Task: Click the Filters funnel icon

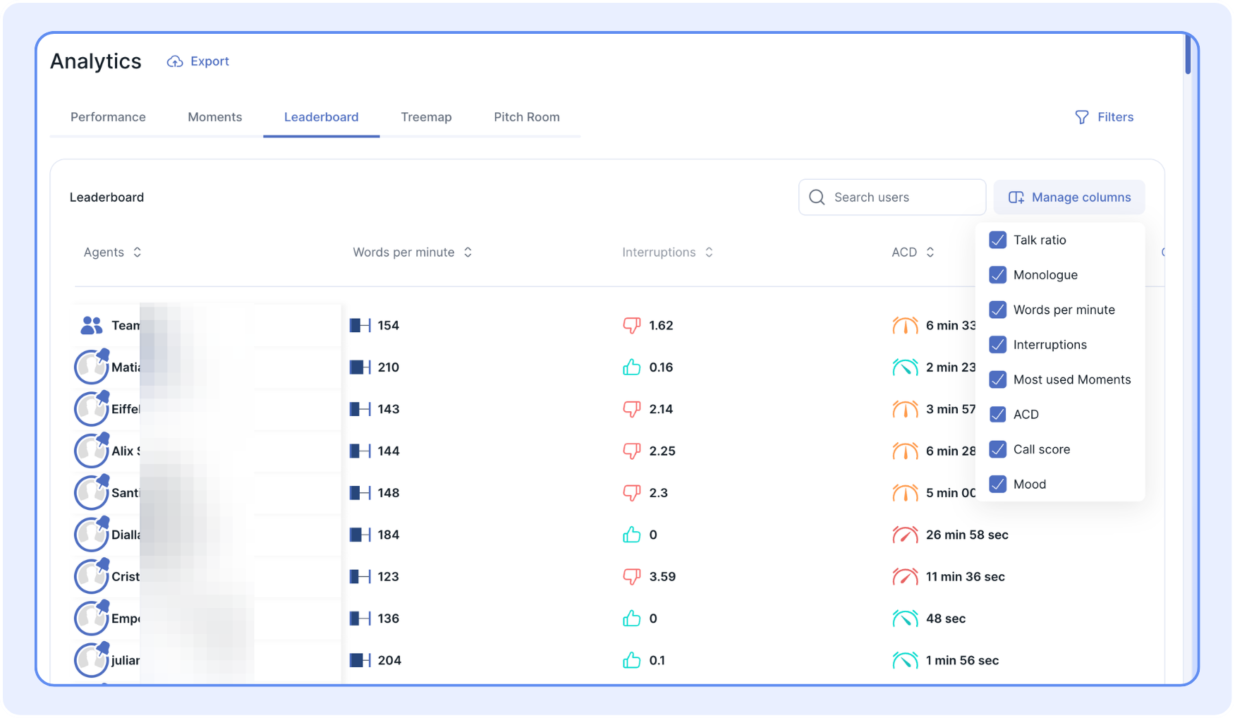Action: click(1081, 117)
